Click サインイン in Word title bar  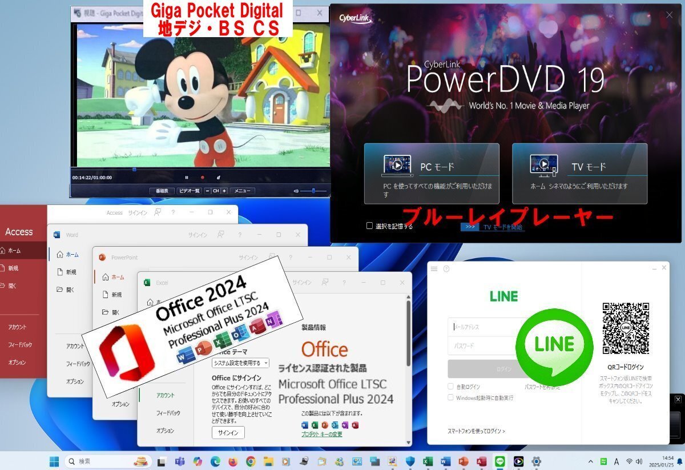(198, 235)
